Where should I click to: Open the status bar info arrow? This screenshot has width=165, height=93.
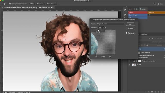(x=29, y=92)
